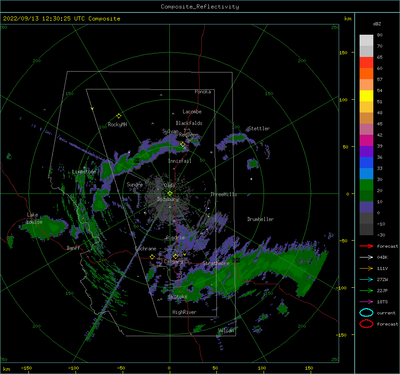The image size is (400, 374).
Task: Click the Didsbury city label
Action: click(x=168, y=199)
